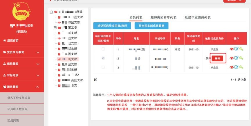Click 标记延迟毕业团员/教师 blue button
Image resolution: width=251 pixels, height=126 pixels.
(x=112, y=26)
